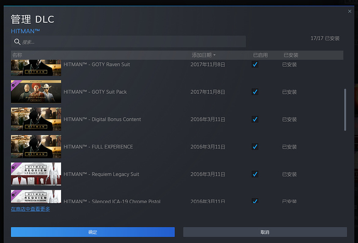The height and width of the screenshot is (243, 358).
Task: Click 已安装 status of GOTY Suit Pack
Action: [x=290, y=92]
